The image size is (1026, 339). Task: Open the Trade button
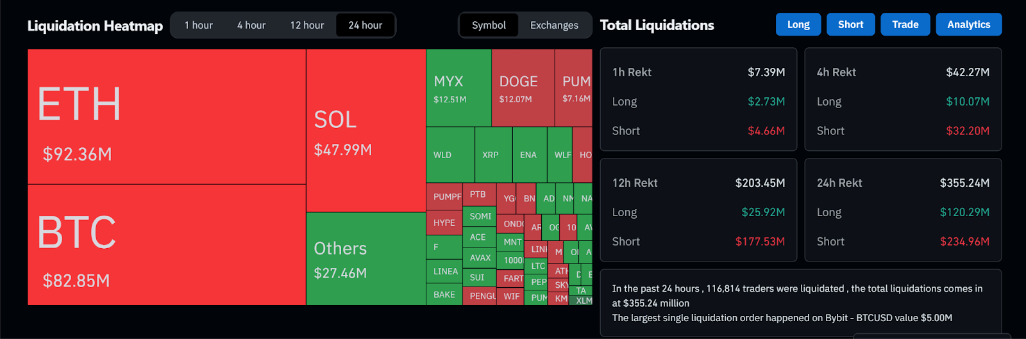905,25
